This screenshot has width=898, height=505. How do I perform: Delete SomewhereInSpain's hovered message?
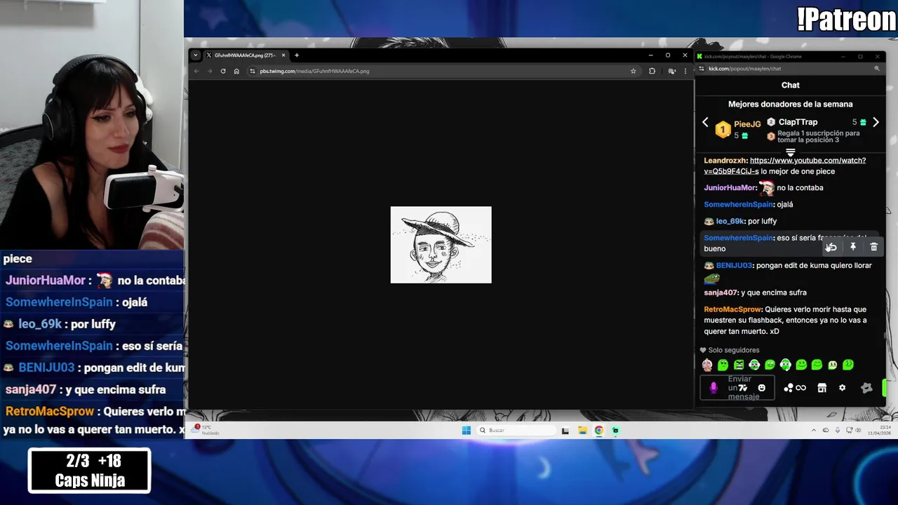[873, 247]
